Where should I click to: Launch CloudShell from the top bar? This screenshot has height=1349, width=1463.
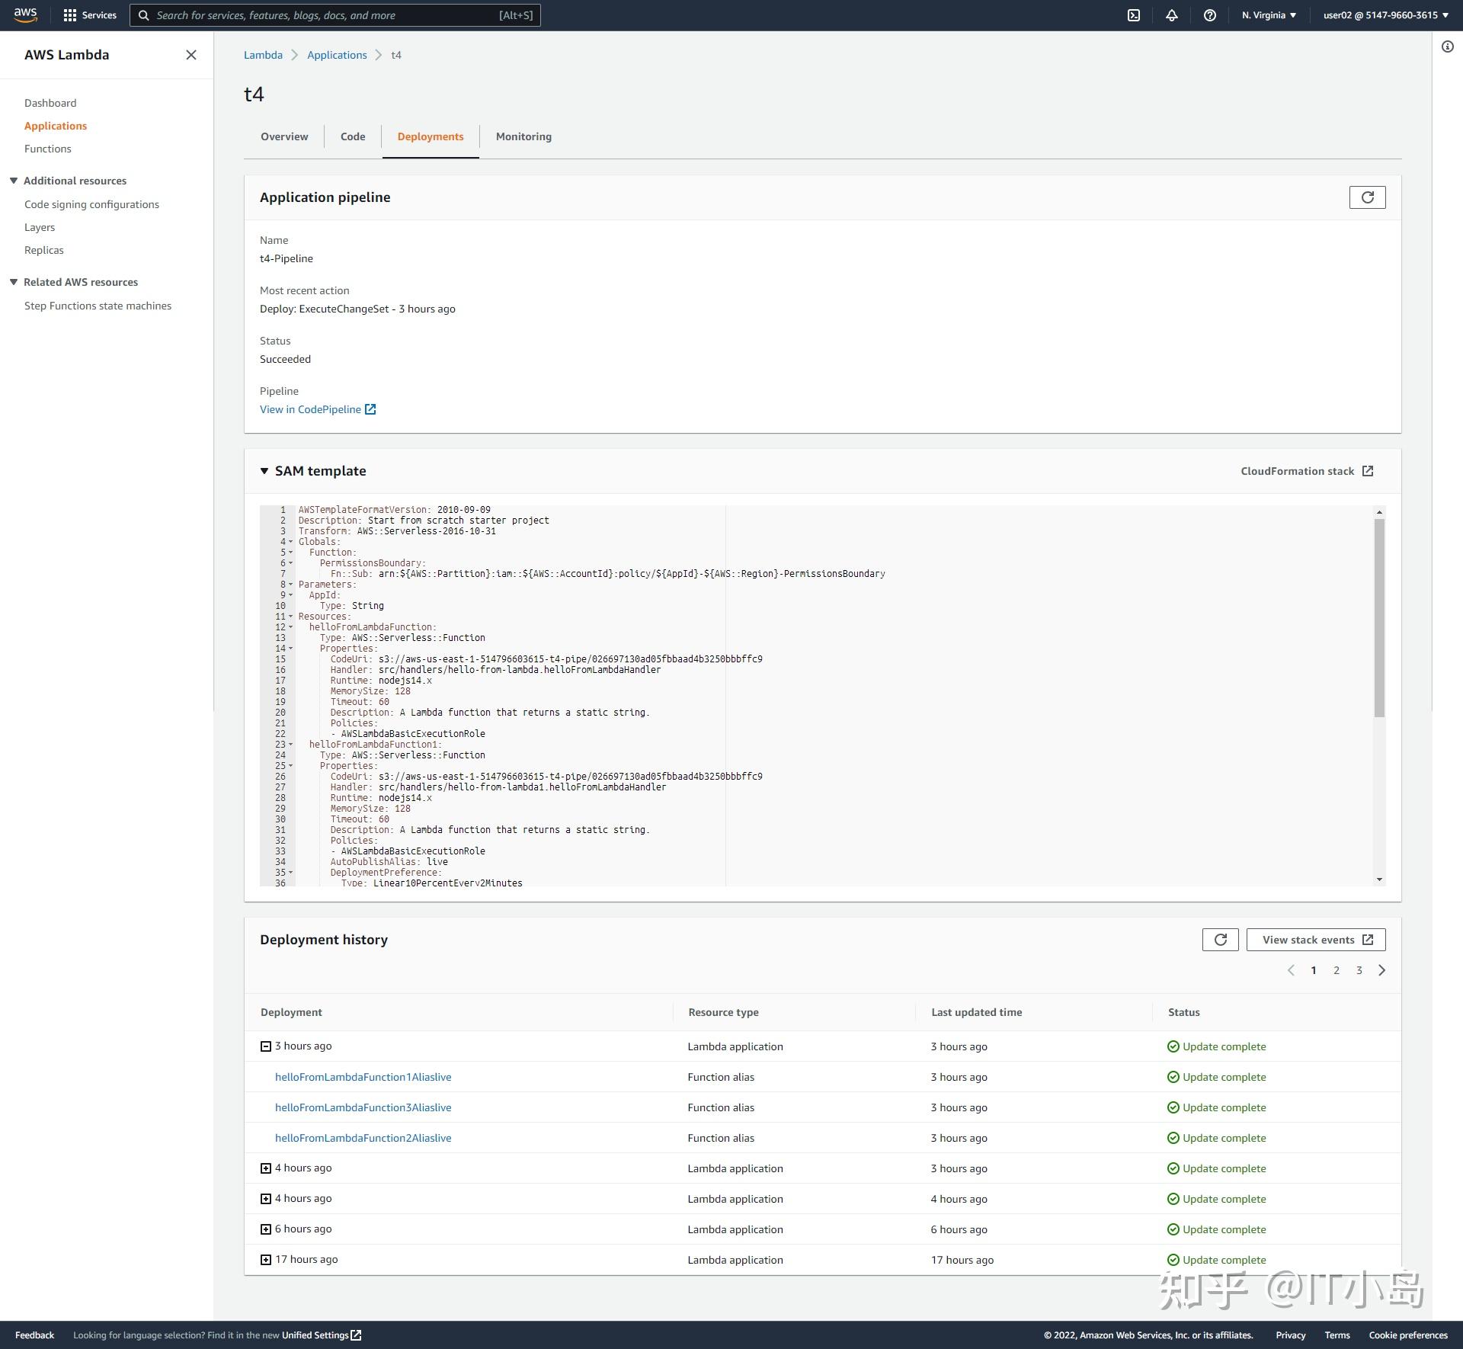tap(1134, 14)
